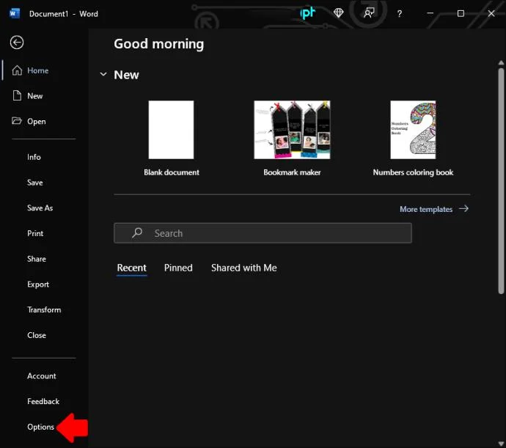Open the feedback person icon in title bar
The height and width of the screenshot is (448, 506).
369,13
